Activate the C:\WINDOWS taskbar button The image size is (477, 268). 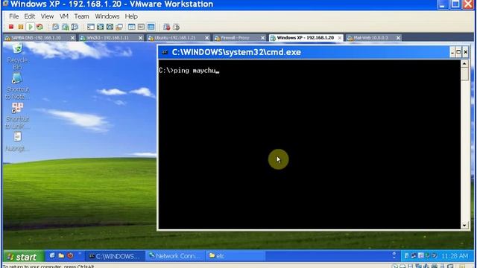114,256
